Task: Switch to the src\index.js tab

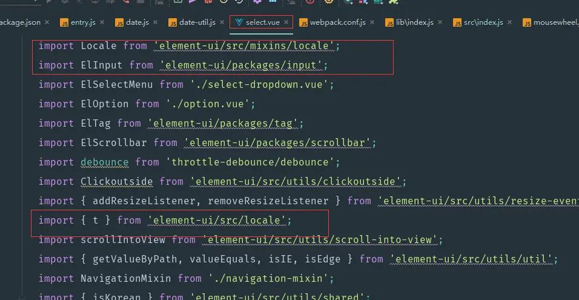Action: click(x=483, y=22)
